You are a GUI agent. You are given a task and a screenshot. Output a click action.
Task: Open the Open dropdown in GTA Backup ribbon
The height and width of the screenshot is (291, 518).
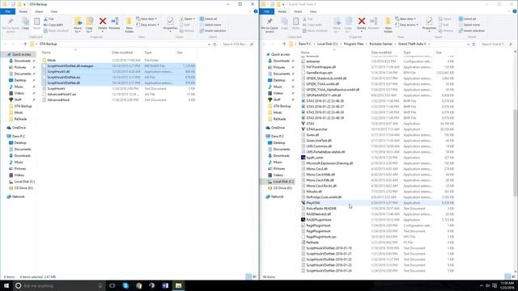coord(187,19)
